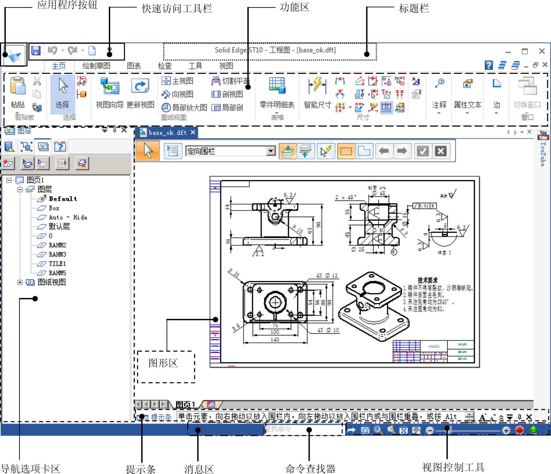Image resolution: width=551 pixels, height=474 pixels.
Task: Open the 定向围栏 fence type combo box
Action: tap(231, 151)
